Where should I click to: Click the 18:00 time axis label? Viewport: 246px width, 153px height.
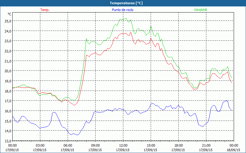[x=178, y=146]
